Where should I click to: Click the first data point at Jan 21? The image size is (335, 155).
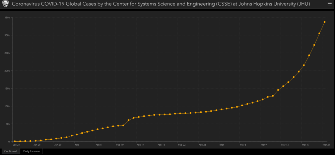(15, 141)
